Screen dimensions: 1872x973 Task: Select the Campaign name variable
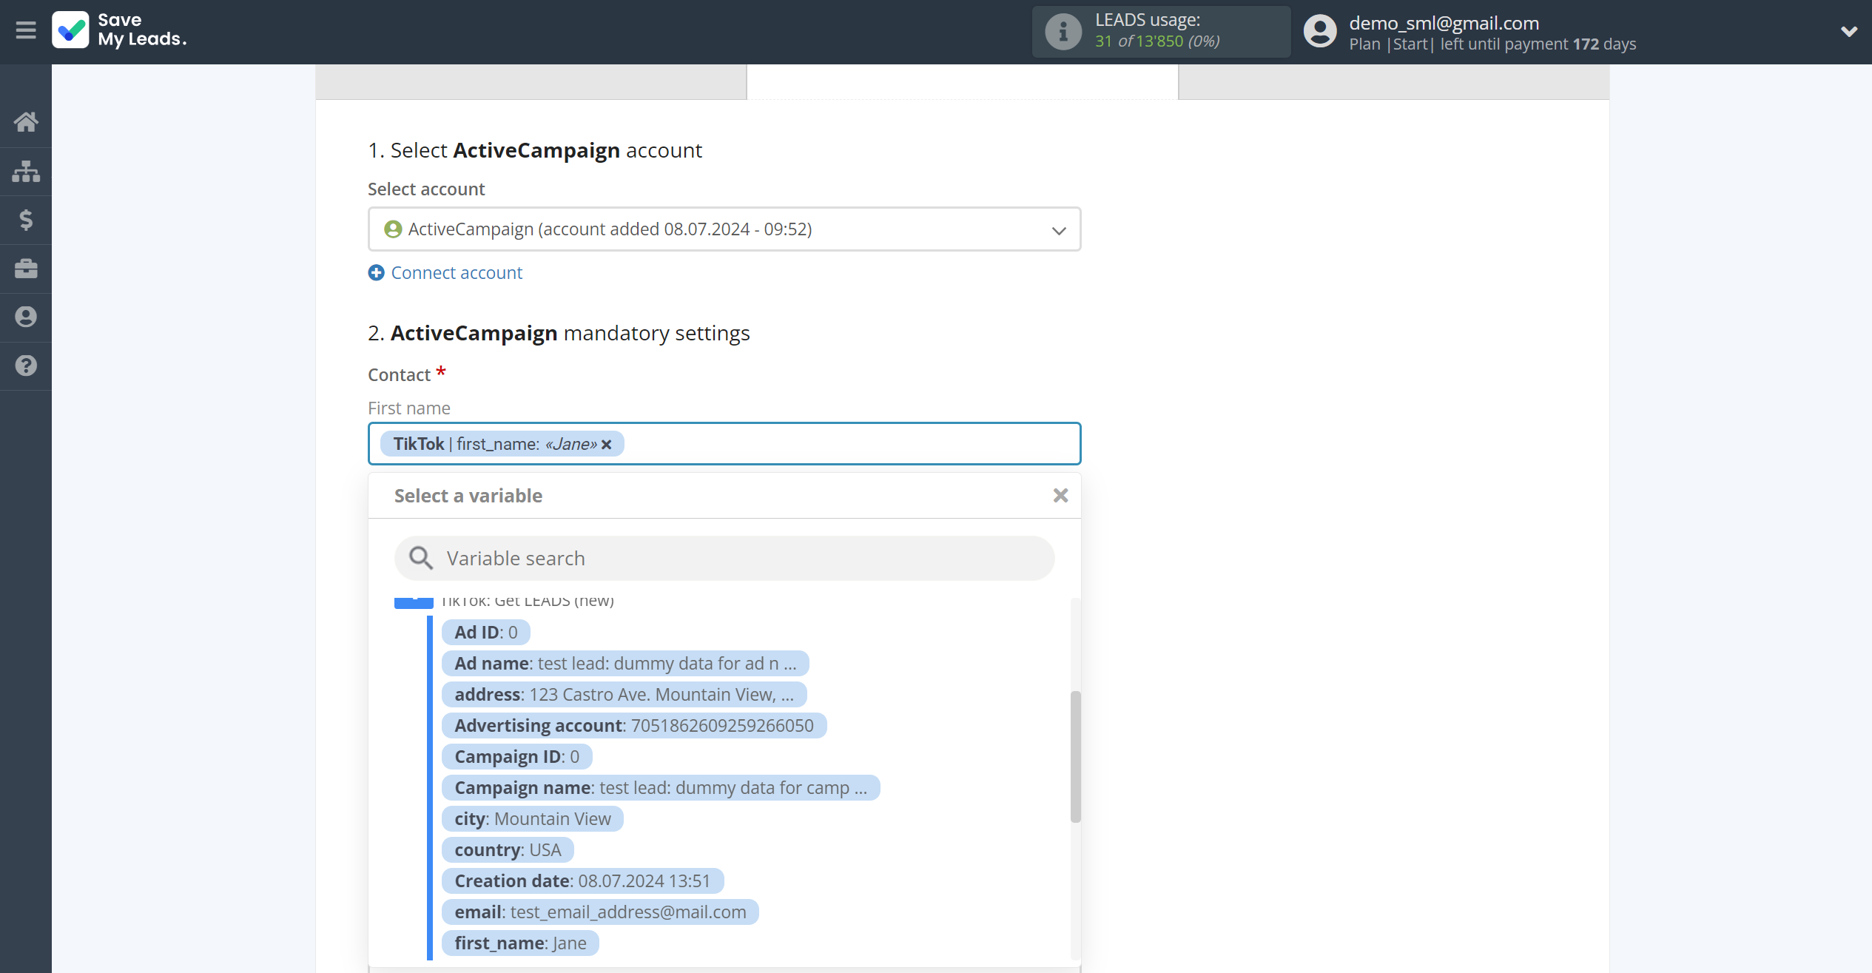click(661, 788)
